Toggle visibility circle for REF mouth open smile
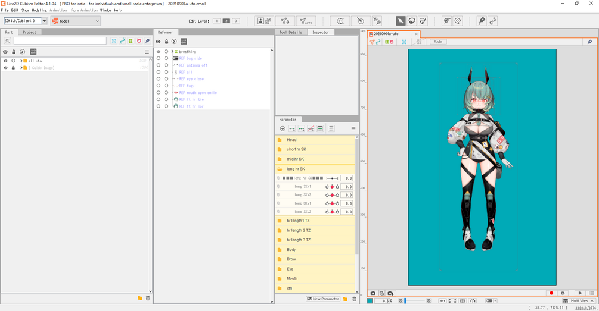 (x=158, y=93)
